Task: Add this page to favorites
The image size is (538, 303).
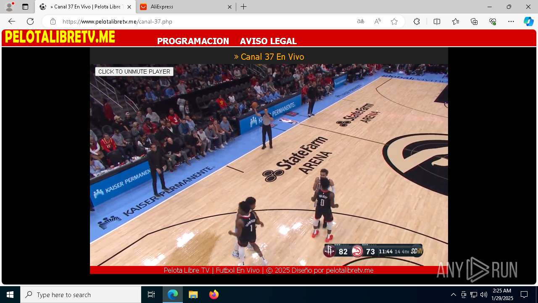Action: (394, 21)
